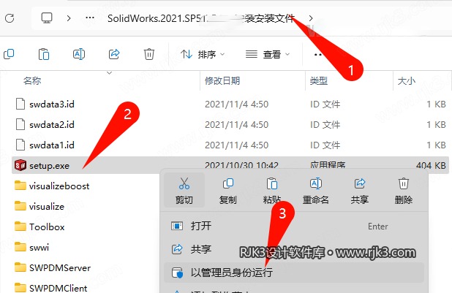The height and width of the screenshot is (293, 452).
Task: Select file swdata3.id
Action: pos(52,104)
